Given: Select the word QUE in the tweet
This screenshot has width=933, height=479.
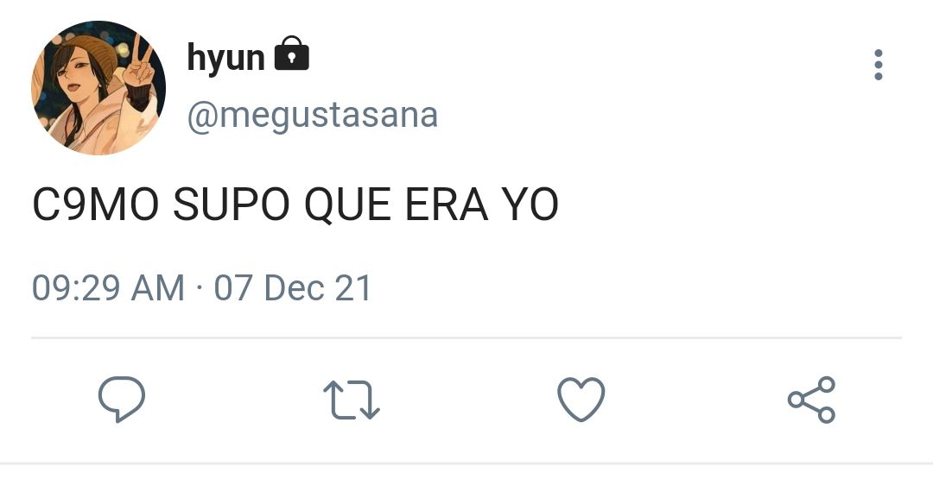Looking at the screenshot, I should pyautogui.click(x=347, y=205).
